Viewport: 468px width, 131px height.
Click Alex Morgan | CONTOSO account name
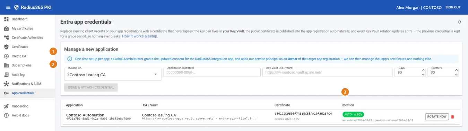click(419, 7)
